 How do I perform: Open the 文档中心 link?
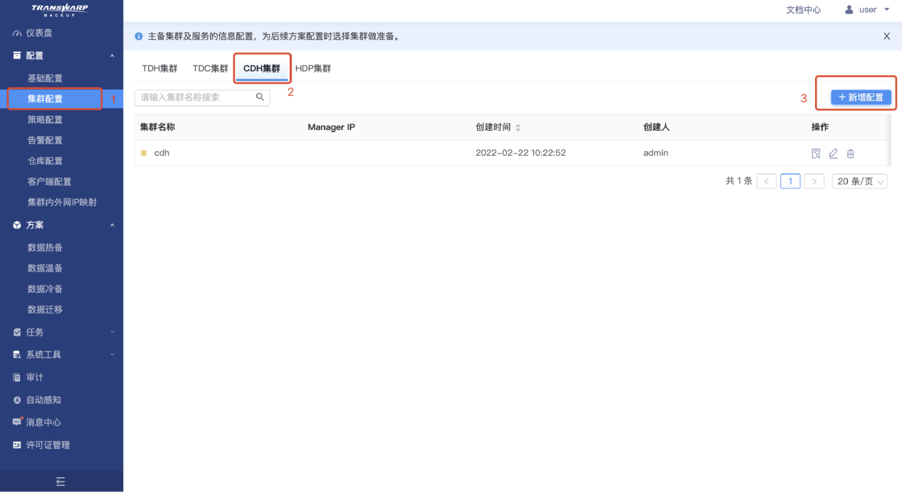[803, 10]
